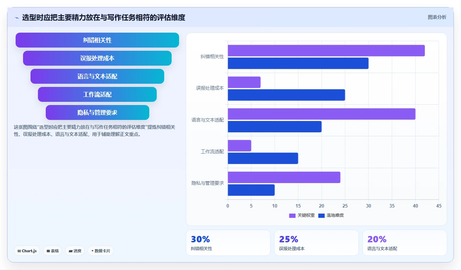Click the blue bar for 误报处理成本
461x270 pixels.
click(x=286, y=95)
